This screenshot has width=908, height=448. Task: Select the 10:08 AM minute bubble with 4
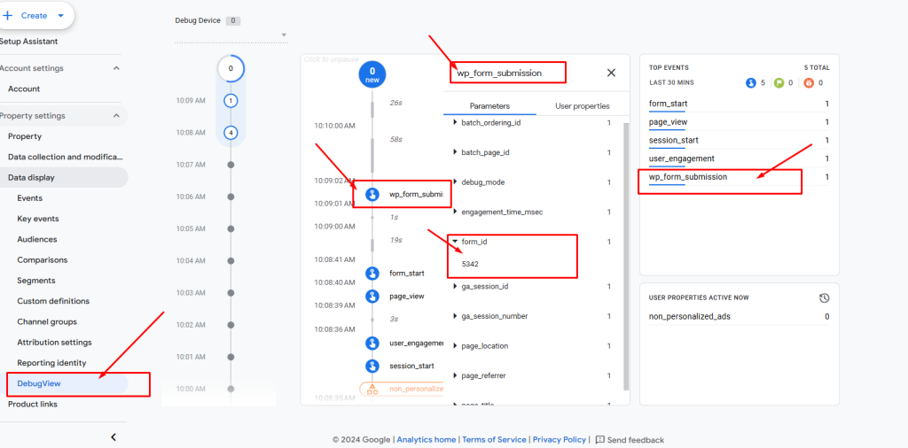point(231,133)
